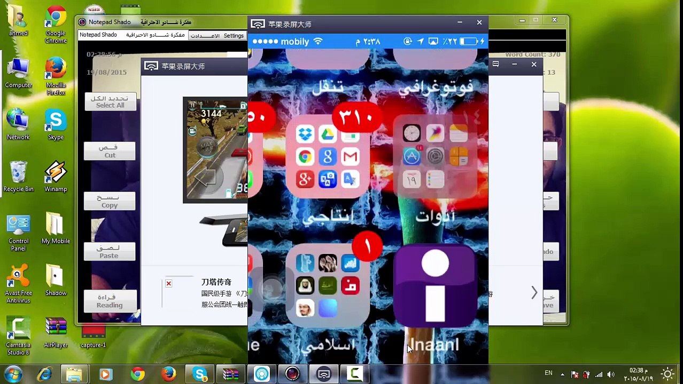683x384 pixels.
Task: Open the brightness sun icon in tray
Action: (668, 374)
